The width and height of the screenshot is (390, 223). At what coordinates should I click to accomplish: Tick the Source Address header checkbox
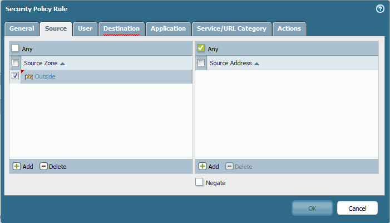pos(201,63)
